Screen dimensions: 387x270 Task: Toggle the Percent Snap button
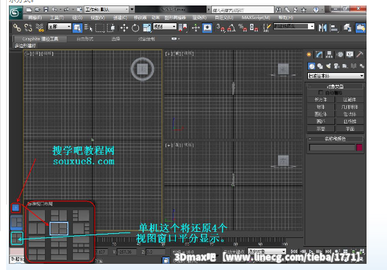click(x=243, y=28)
